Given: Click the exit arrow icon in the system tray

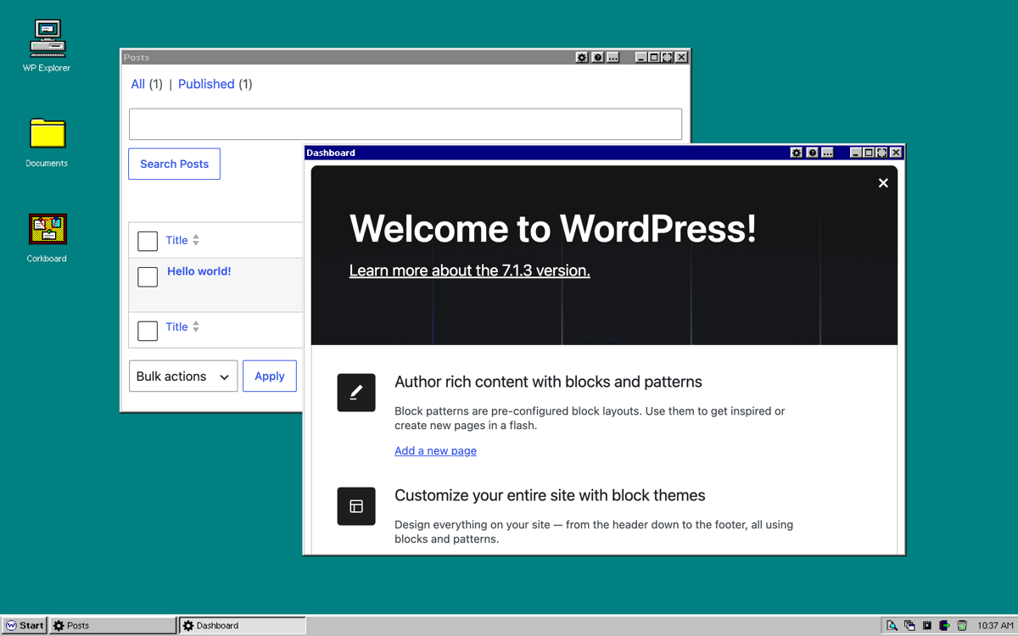Looking at the screenshot, I should pyautogui.click(x=944, y=626).
